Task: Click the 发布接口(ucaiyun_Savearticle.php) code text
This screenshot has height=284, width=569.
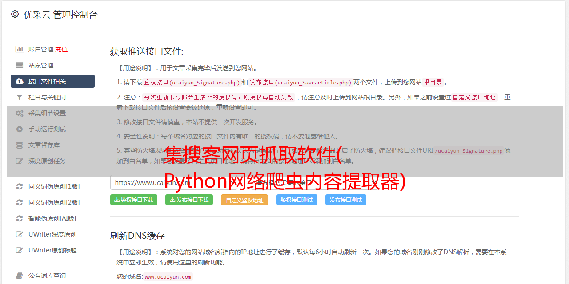Action: 301,82
